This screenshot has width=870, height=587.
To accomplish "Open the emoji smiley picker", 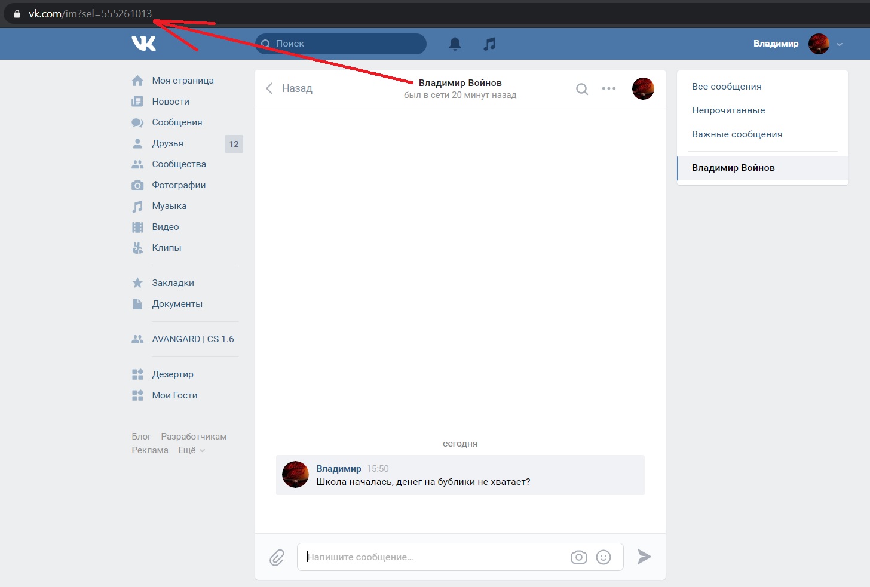I will click(604, 557).
